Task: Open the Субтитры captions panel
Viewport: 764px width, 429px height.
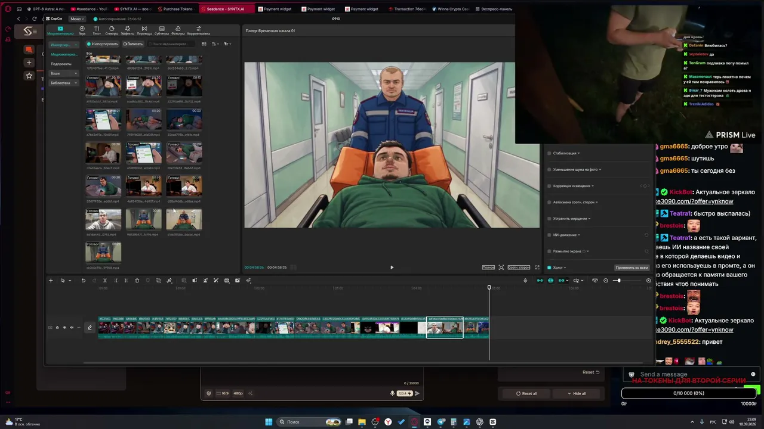Action: pyautogui.click(x=162, y=30)
